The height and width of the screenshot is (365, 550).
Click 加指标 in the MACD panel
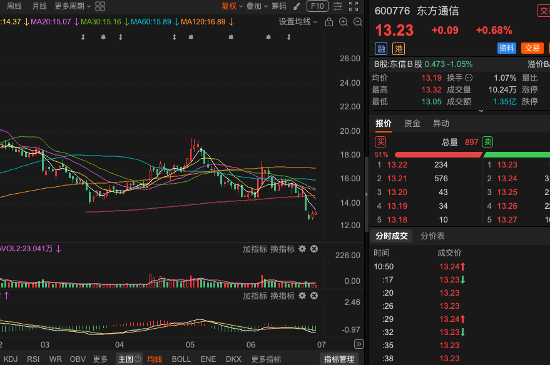point(255,296)
